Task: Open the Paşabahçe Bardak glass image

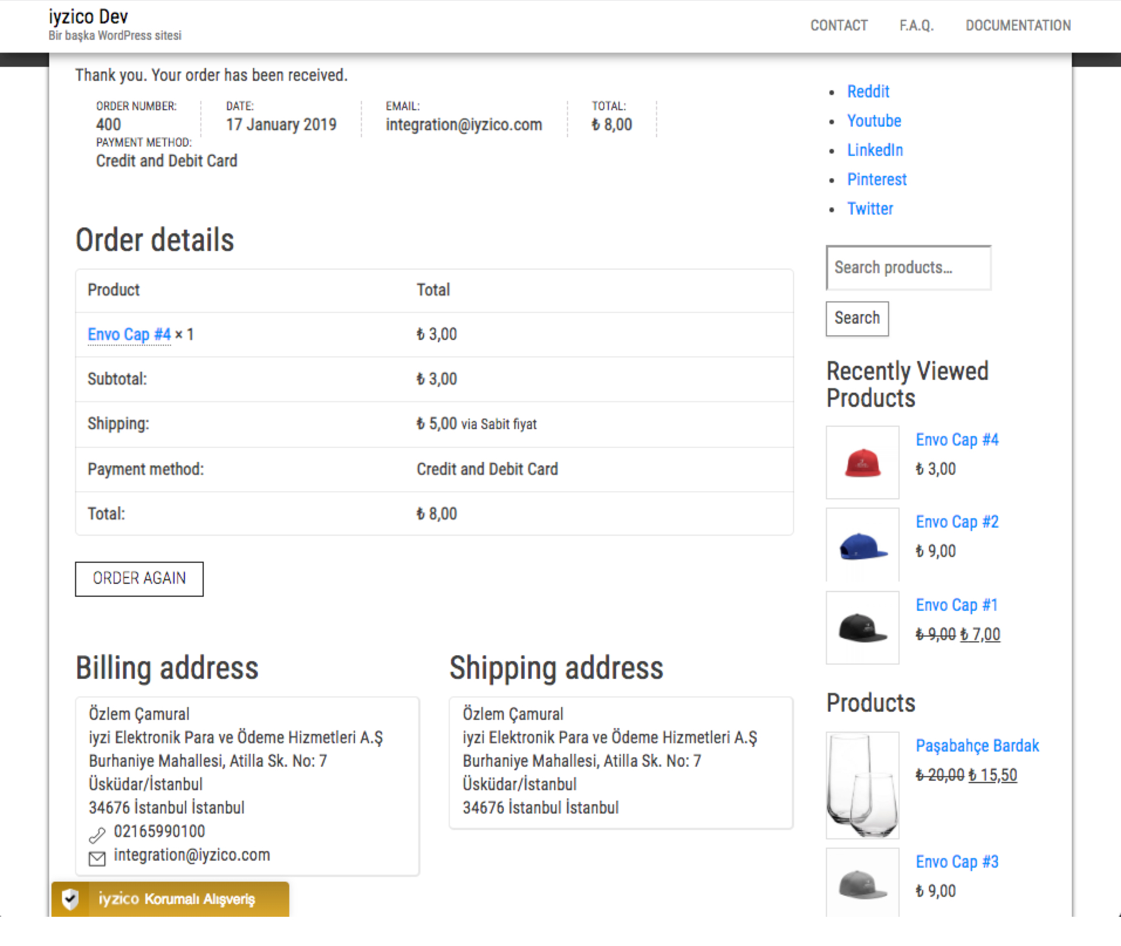Action: point(862,785)
